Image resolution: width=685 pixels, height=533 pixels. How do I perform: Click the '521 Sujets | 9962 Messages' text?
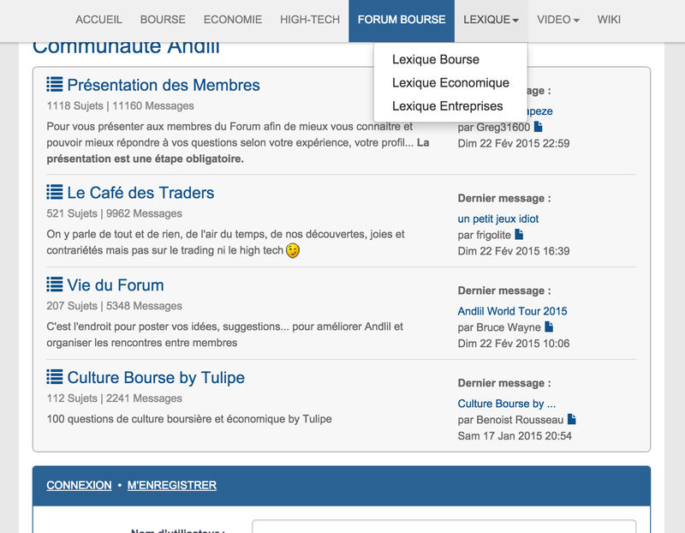114,213
